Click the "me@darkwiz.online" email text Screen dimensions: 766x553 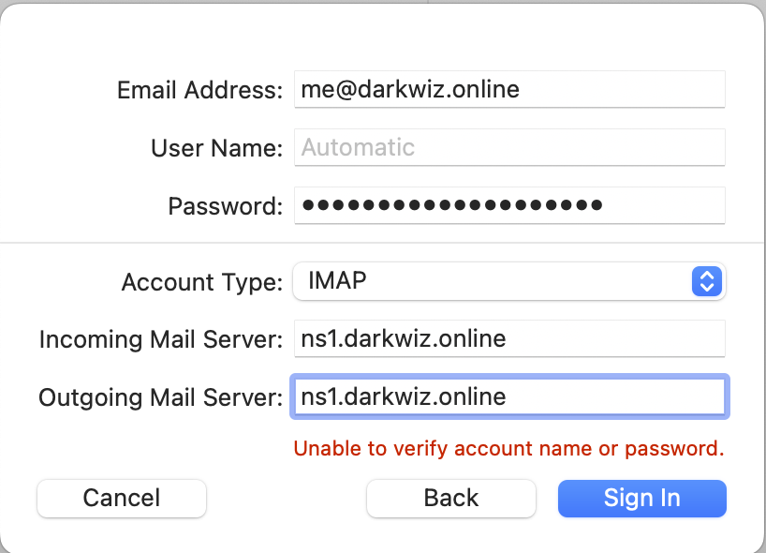[x=410, y=90]
